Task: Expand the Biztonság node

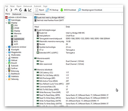Action: 6,71
